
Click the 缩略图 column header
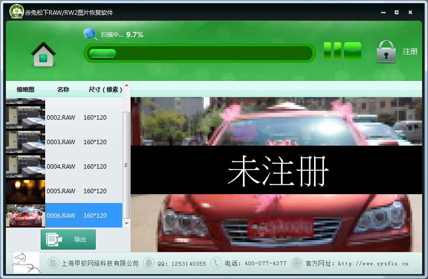pyautogui.click(x=26, y=89)
